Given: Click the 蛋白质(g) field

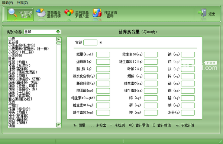Looking at the screenshot, I should tap(103, 62).
